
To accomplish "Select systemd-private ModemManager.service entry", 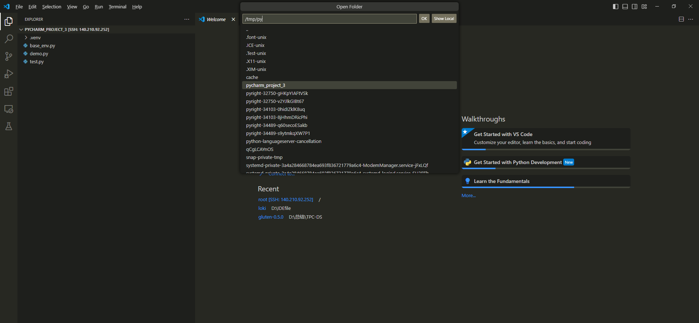I will pyautogui.click(x=349, y=165).
